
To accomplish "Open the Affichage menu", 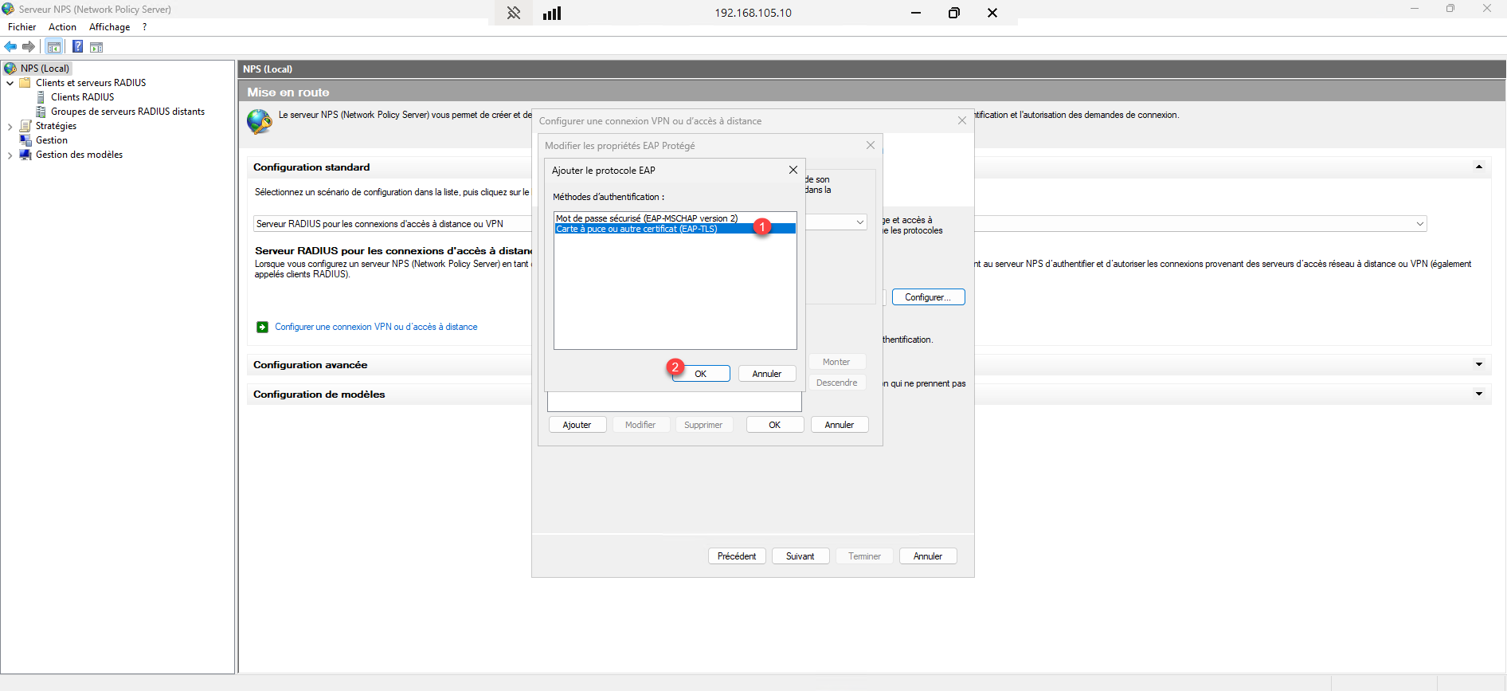I will tap(109, 27).
